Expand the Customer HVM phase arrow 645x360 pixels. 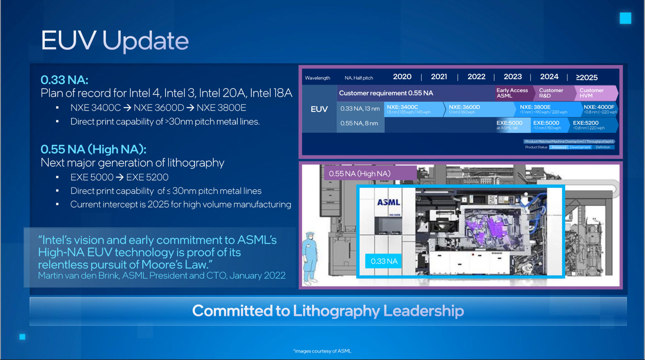point(592,93)
